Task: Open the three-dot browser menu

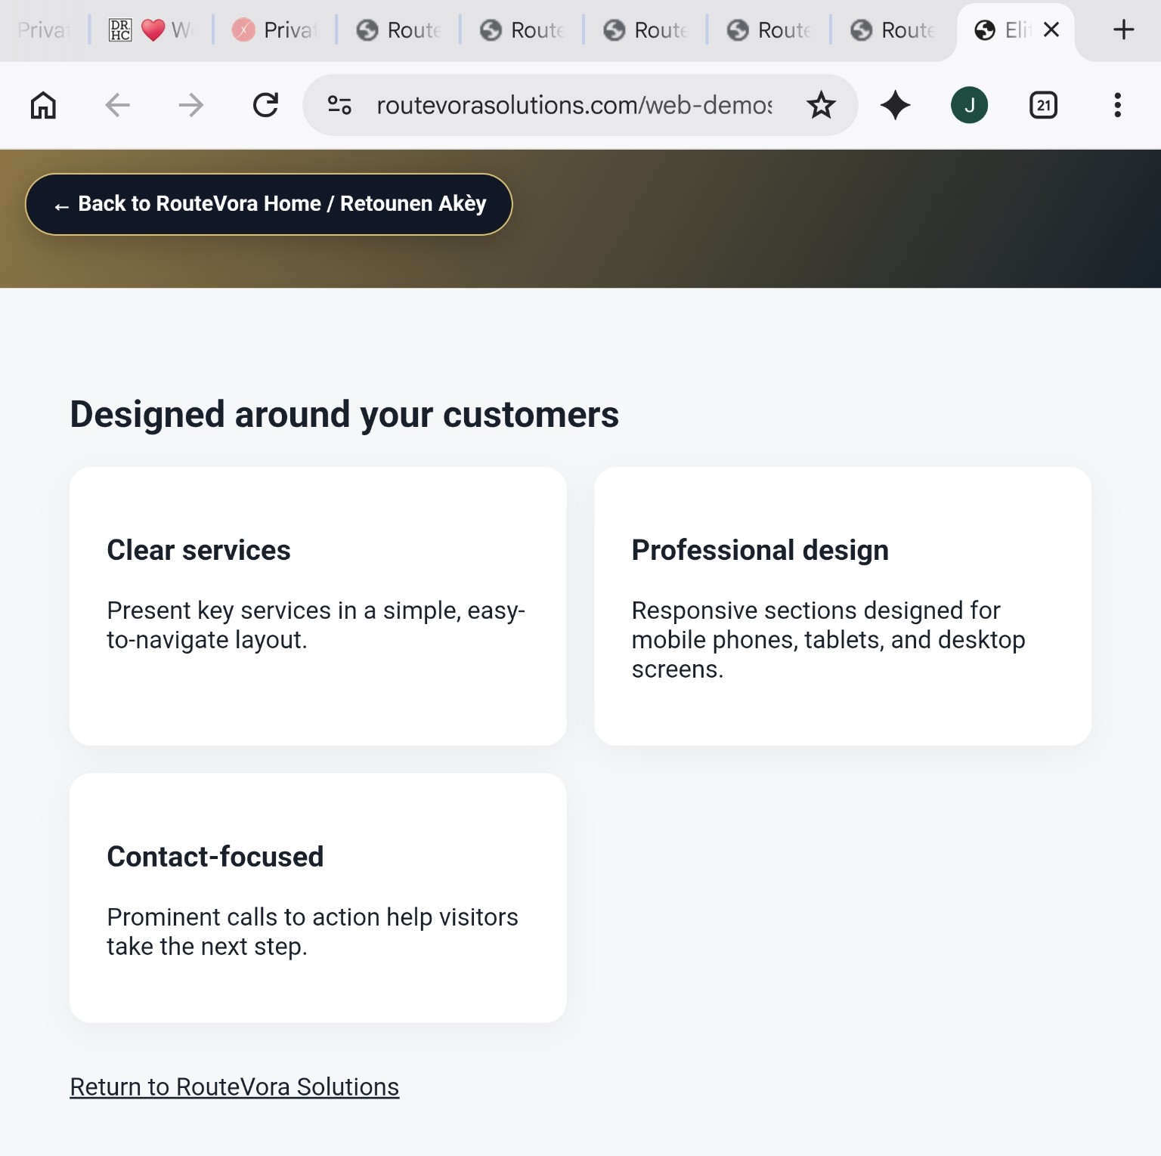Action: [1117, 105]
